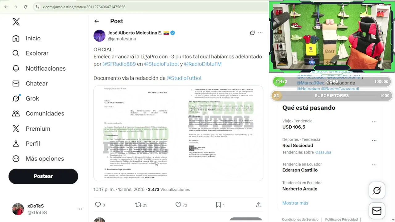395x222 pixels.
Task: Bookmark this post
Action: pyautogui.click(x=218, y=205)
